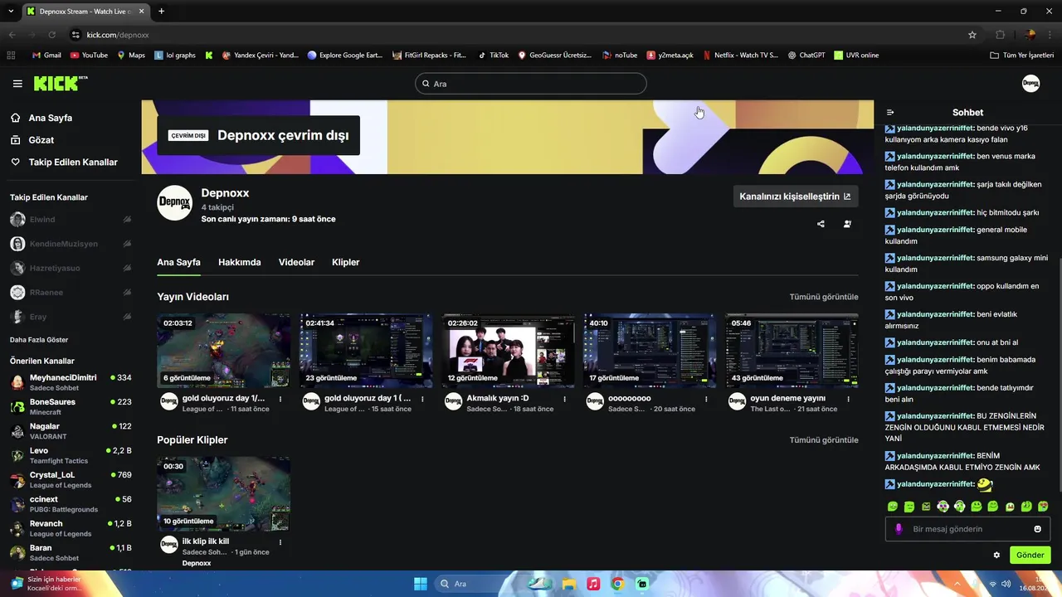Click the Depnoxx channel avatar
Viewport: 1062px width, 597px height.
tap(175, 203)
